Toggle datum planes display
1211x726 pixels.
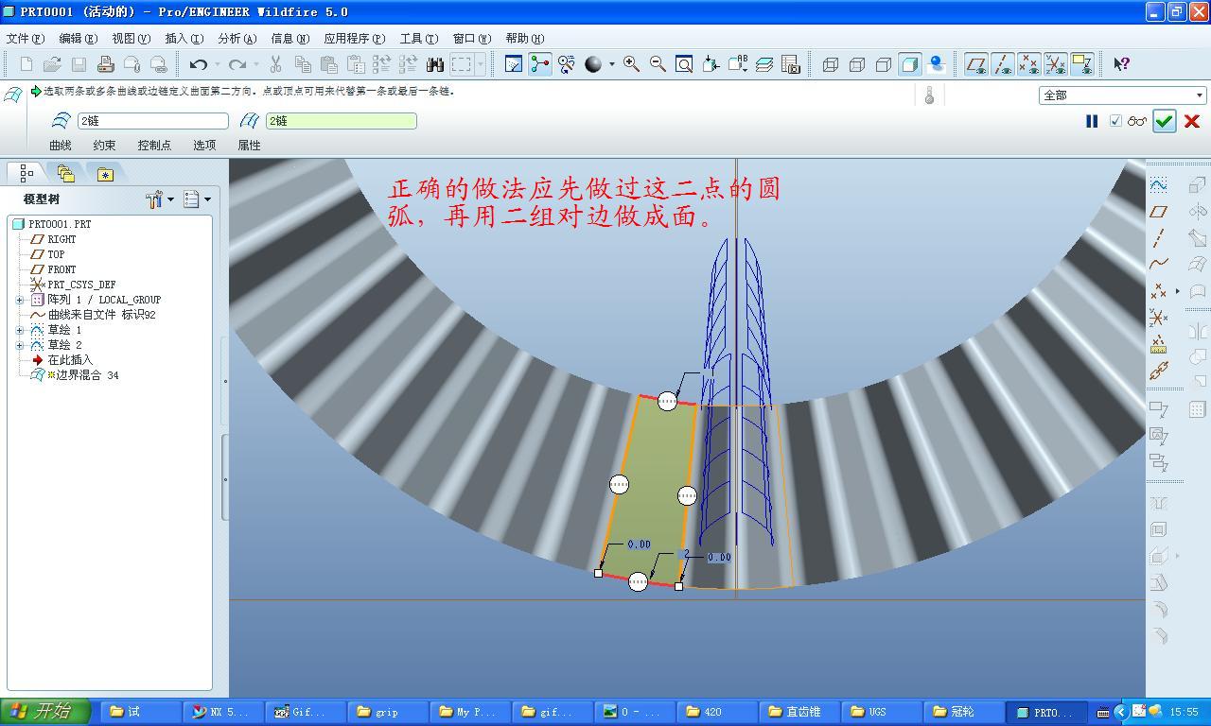pos(975,64)
